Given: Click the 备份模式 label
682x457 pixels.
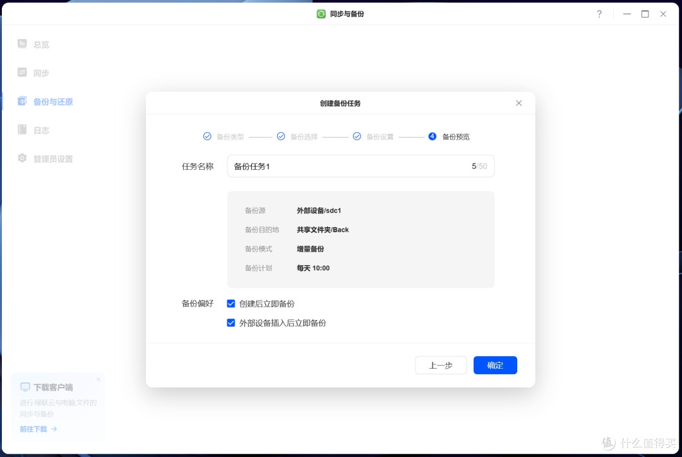Looking at the screenshot, I should 258,249.
